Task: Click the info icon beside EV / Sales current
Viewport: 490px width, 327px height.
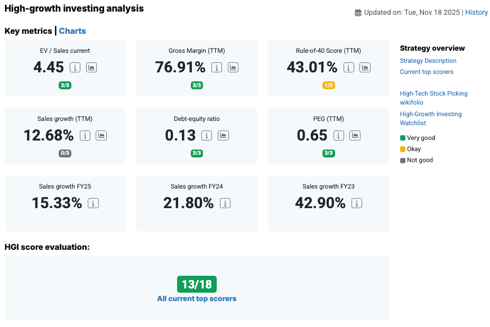Action: coord(75,68)
